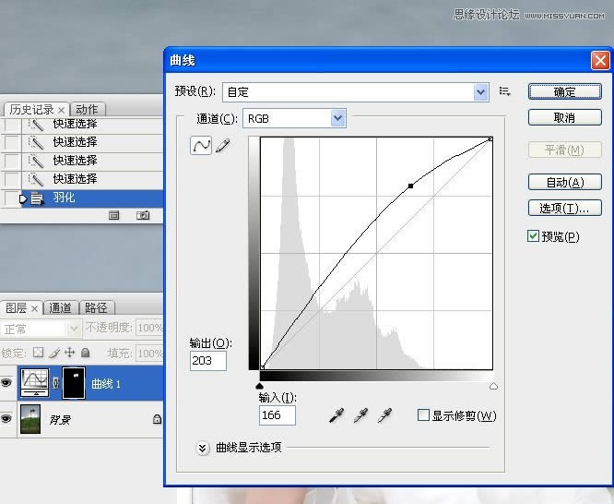Click the white point slider triangle

click(493, 386)
